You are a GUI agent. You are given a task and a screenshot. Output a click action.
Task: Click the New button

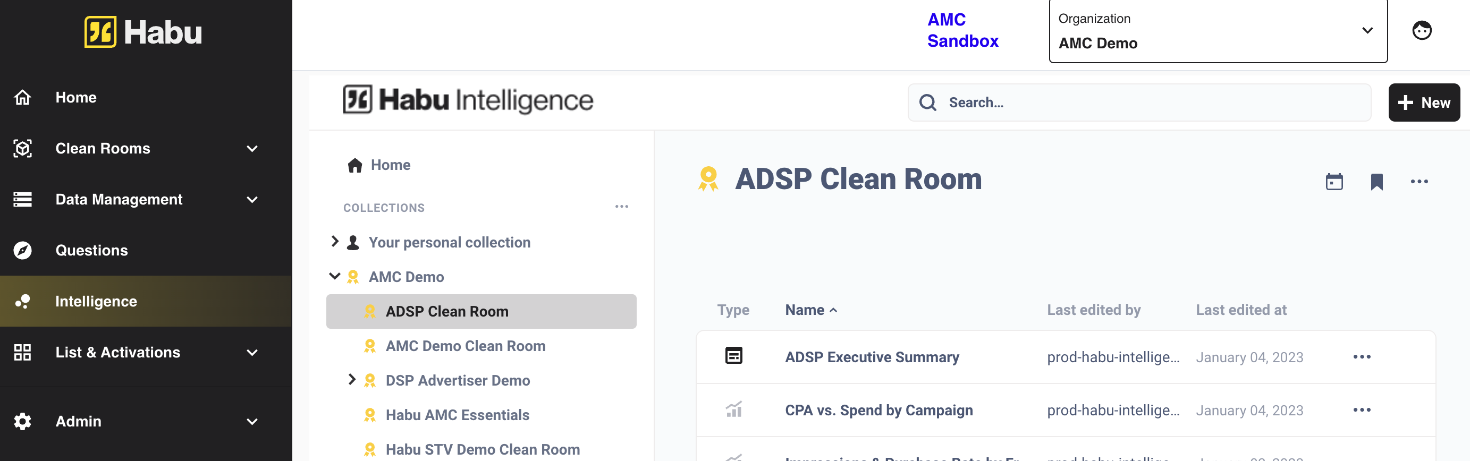1424,103
